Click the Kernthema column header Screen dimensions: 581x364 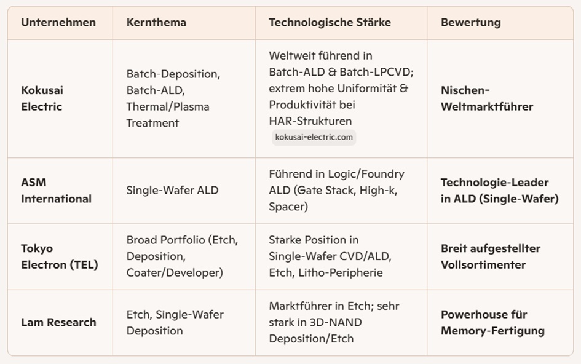pyautogui.click(x=156, y=23)
